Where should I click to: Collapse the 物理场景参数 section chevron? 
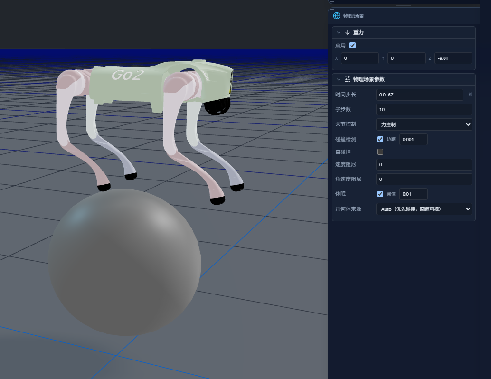(x=339, y=79)
